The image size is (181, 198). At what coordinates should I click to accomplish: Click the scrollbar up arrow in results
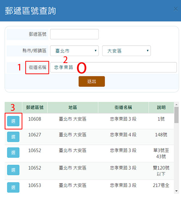tap(176, 105)
